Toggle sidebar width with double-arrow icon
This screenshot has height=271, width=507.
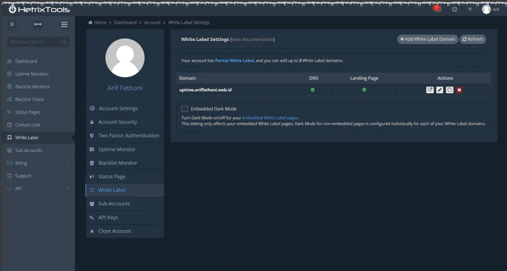click(38, 24)
